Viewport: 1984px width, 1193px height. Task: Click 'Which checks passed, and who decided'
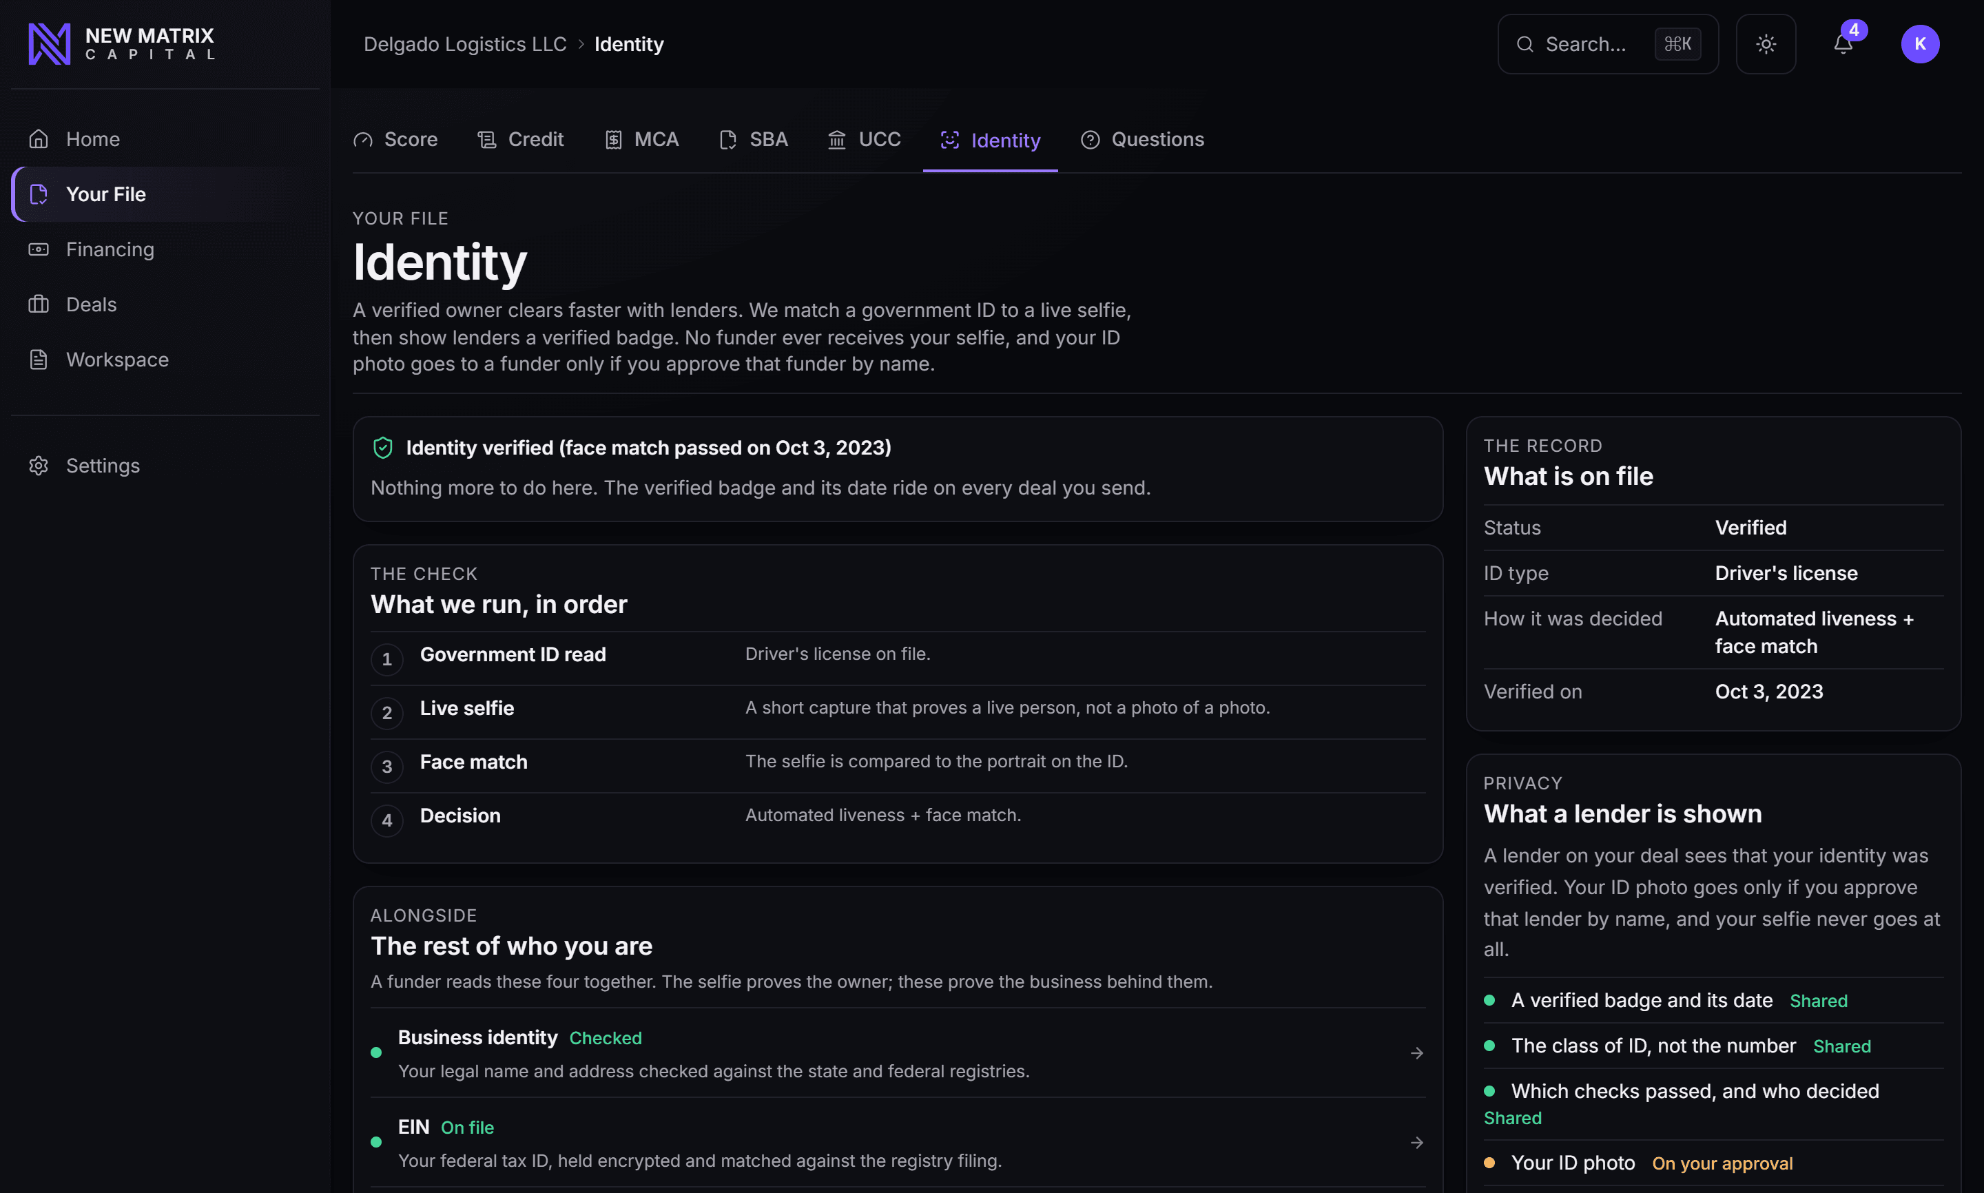1713,1103
